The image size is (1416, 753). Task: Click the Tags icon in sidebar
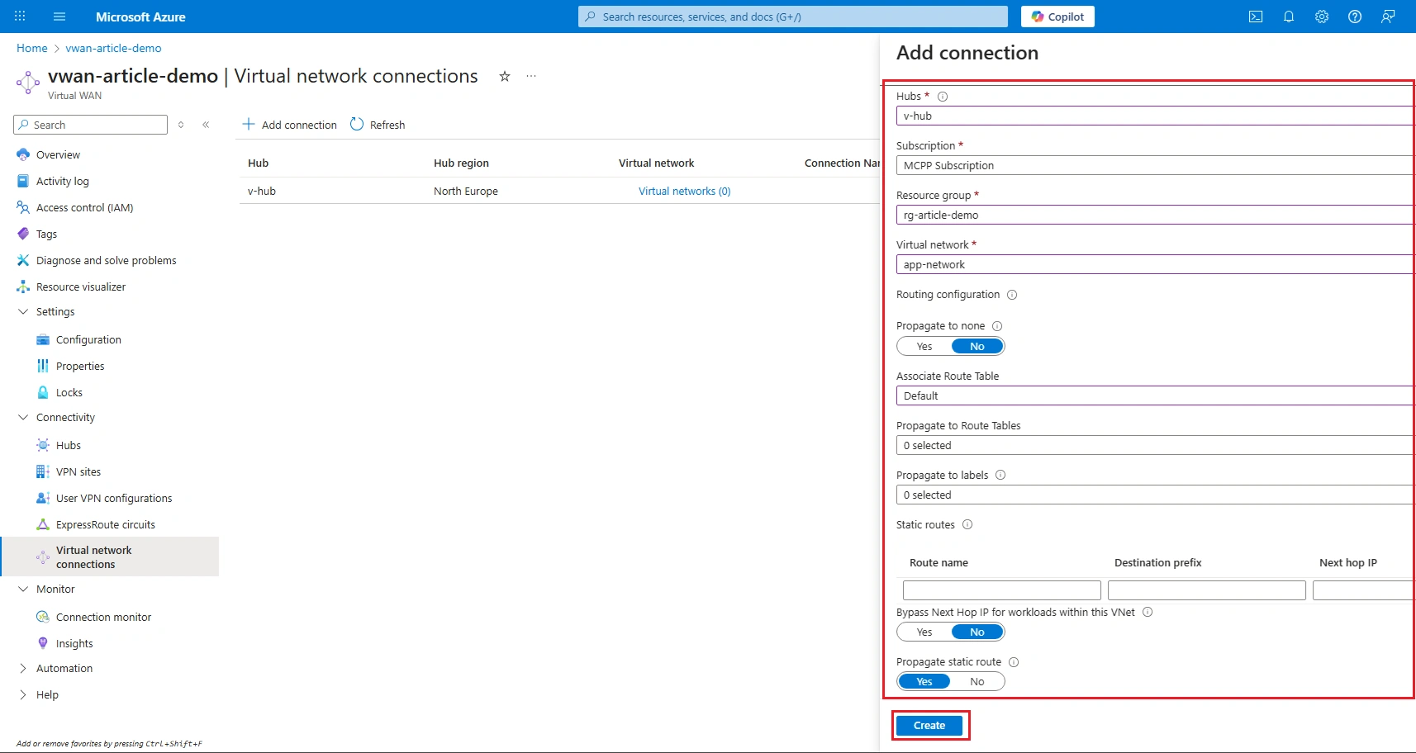point(23,234)
